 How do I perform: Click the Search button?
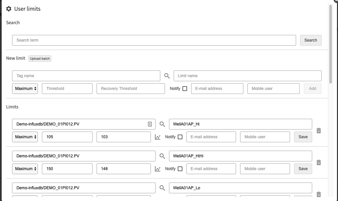click(311, 40)
